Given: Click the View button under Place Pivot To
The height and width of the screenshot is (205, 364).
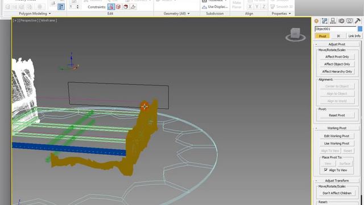Looking at the screenshot, I should pyautogui.click(x=328, y=163).
